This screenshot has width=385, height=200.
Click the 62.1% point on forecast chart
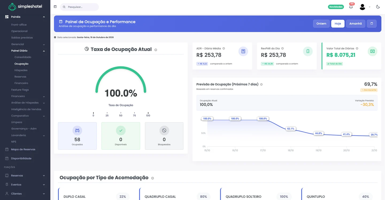[291, 129]
